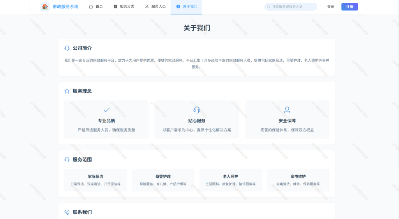
Task: Click the home icon beside 首页
Action: 91,6
